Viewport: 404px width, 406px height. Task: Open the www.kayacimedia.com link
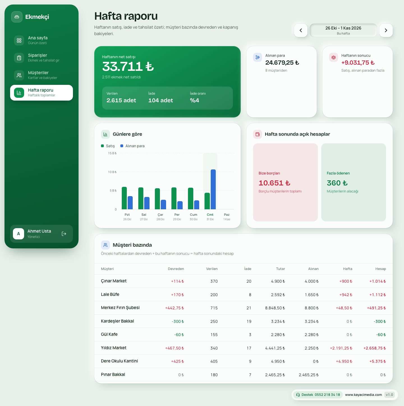[x=363, y=395]
